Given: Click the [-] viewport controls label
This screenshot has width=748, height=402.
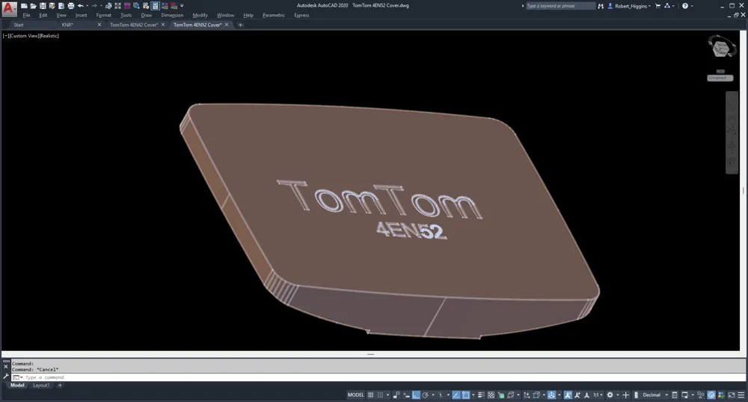Looking at the screenshot, I should click(6, 36).
